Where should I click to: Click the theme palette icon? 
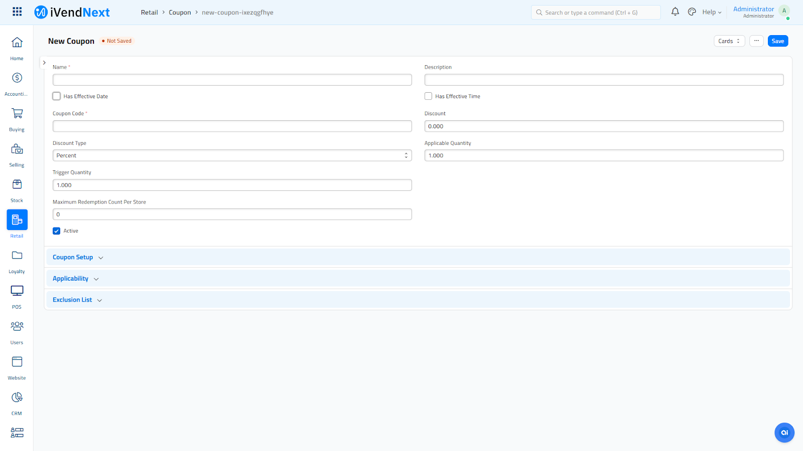[x=692, y=12]
